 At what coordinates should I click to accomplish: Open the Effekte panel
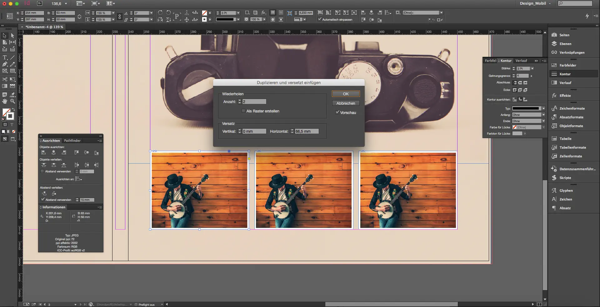point(565,96)
